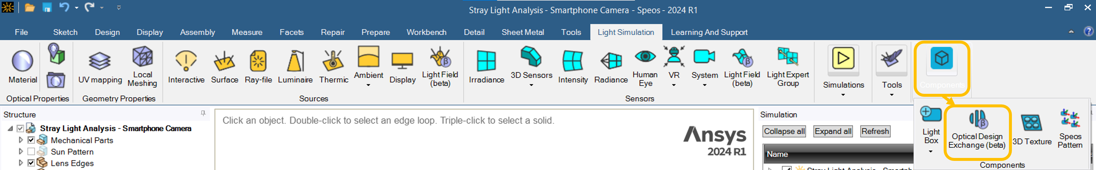Open the Measure ribbon tab

247,32
